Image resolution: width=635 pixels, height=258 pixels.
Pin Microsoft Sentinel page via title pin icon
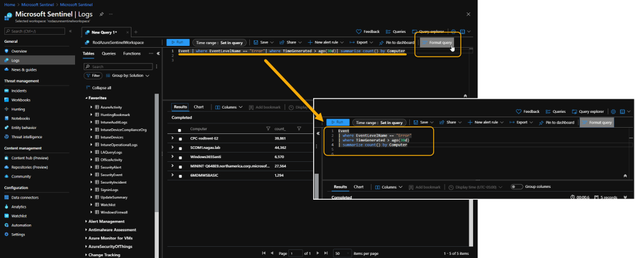point(101,14)
